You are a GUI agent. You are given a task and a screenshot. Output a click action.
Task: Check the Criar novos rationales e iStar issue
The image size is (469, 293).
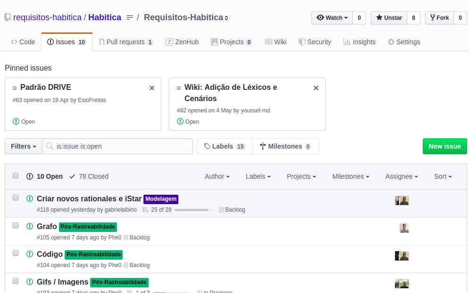point(16,198)
